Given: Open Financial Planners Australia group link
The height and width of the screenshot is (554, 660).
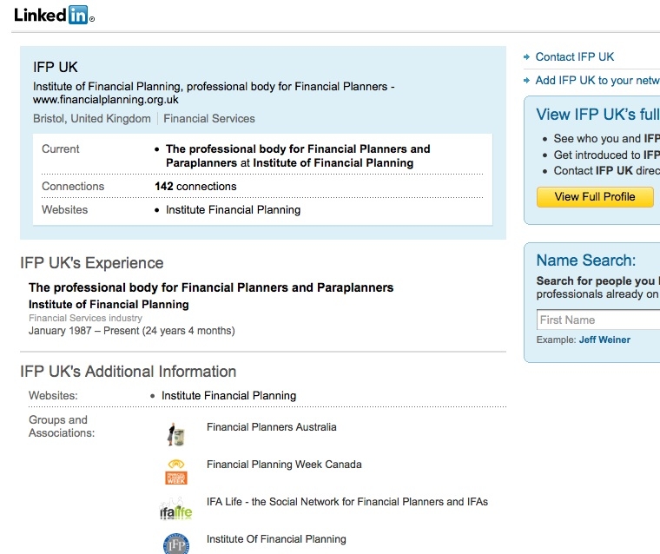Looking at the screenshot, I should tap(272, 427).
